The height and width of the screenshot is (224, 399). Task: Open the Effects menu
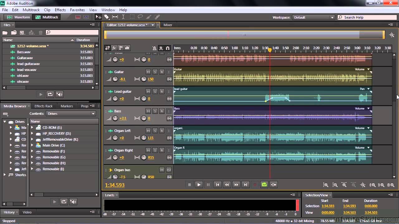[x=60, y=10]
